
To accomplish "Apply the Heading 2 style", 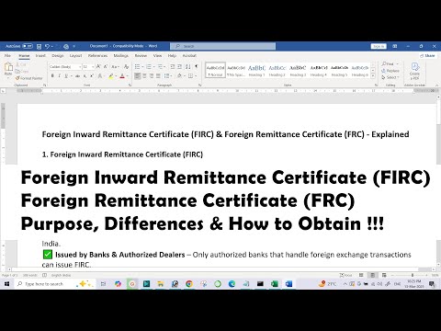I will [277, 71].
